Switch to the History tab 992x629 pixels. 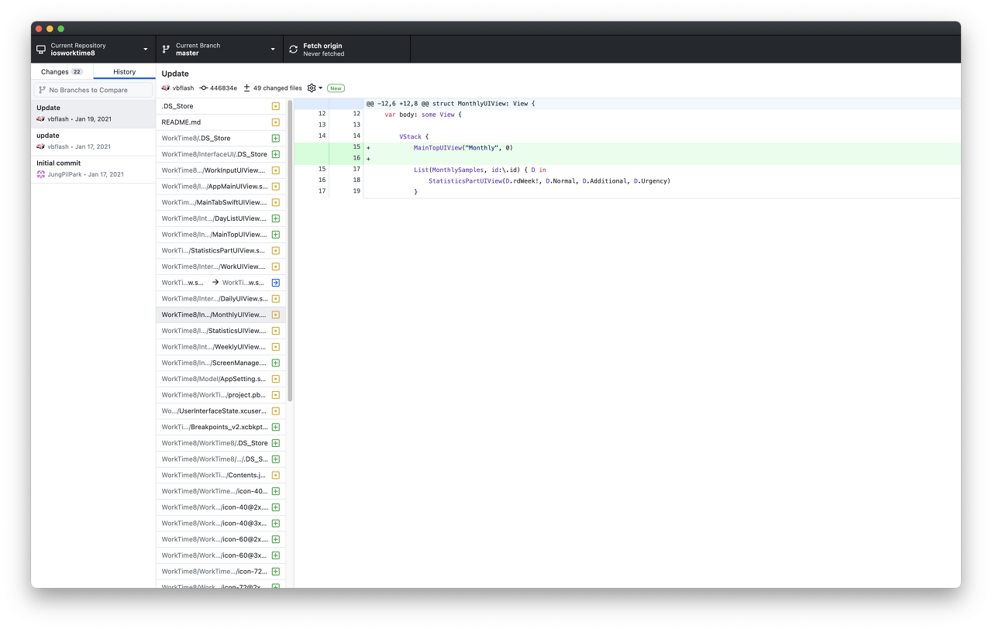coord(124,72)
